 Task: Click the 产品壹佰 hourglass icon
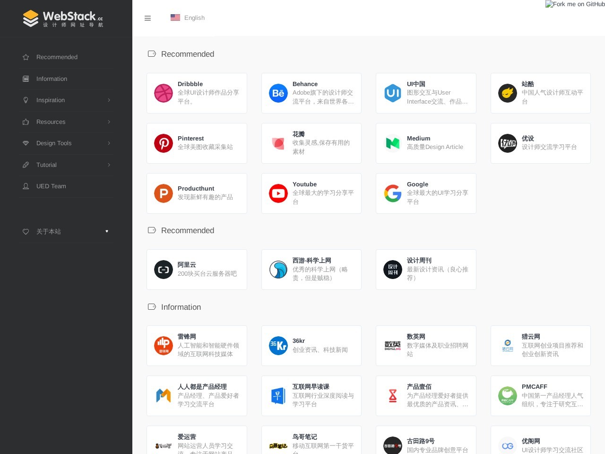[x=393, y=396]
